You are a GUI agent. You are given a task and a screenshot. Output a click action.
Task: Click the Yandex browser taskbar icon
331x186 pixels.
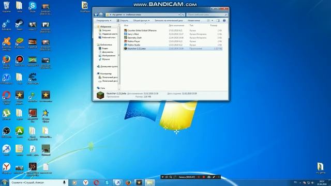85,182
